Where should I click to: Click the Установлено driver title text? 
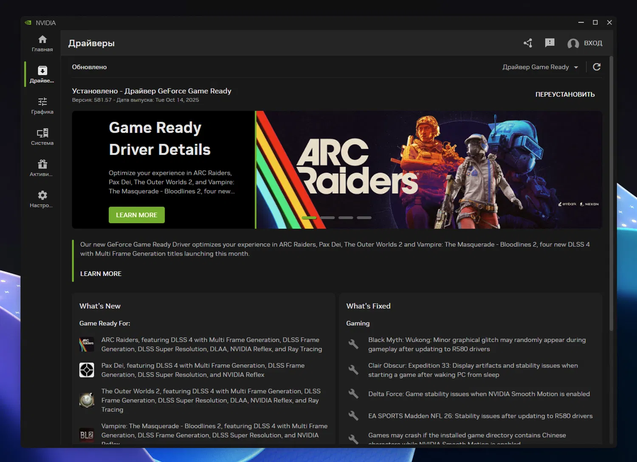(x=152, y=91)
